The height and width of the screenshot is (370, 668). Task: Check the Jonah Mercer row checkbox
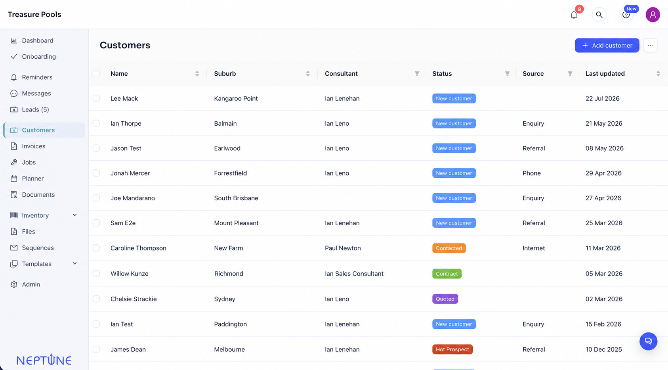pos(96,173)
